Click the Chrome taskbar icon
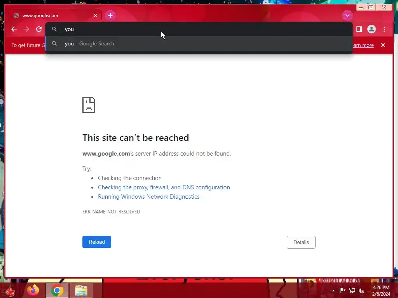 (57, 290)
